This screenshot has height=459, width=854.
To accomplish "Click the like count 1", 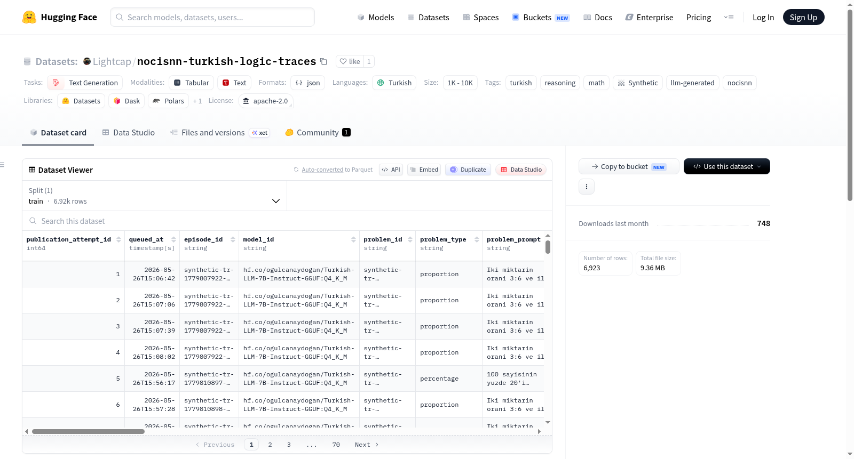I will 369,61.
